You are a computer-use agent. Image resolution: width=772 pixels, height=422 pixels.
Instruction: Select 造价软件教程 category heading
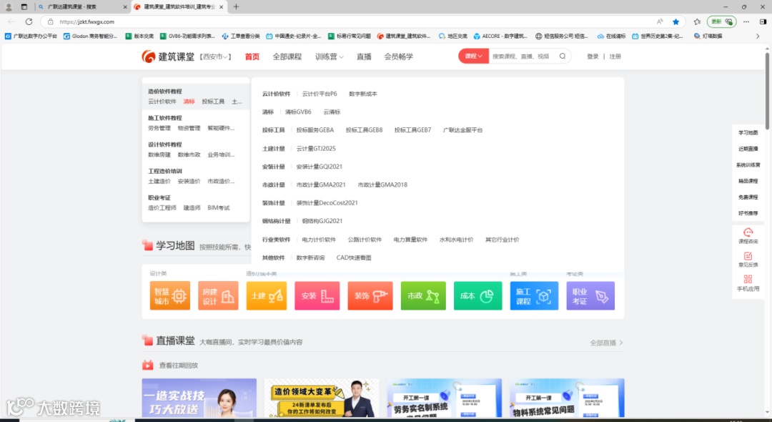(x=165, y=92)
